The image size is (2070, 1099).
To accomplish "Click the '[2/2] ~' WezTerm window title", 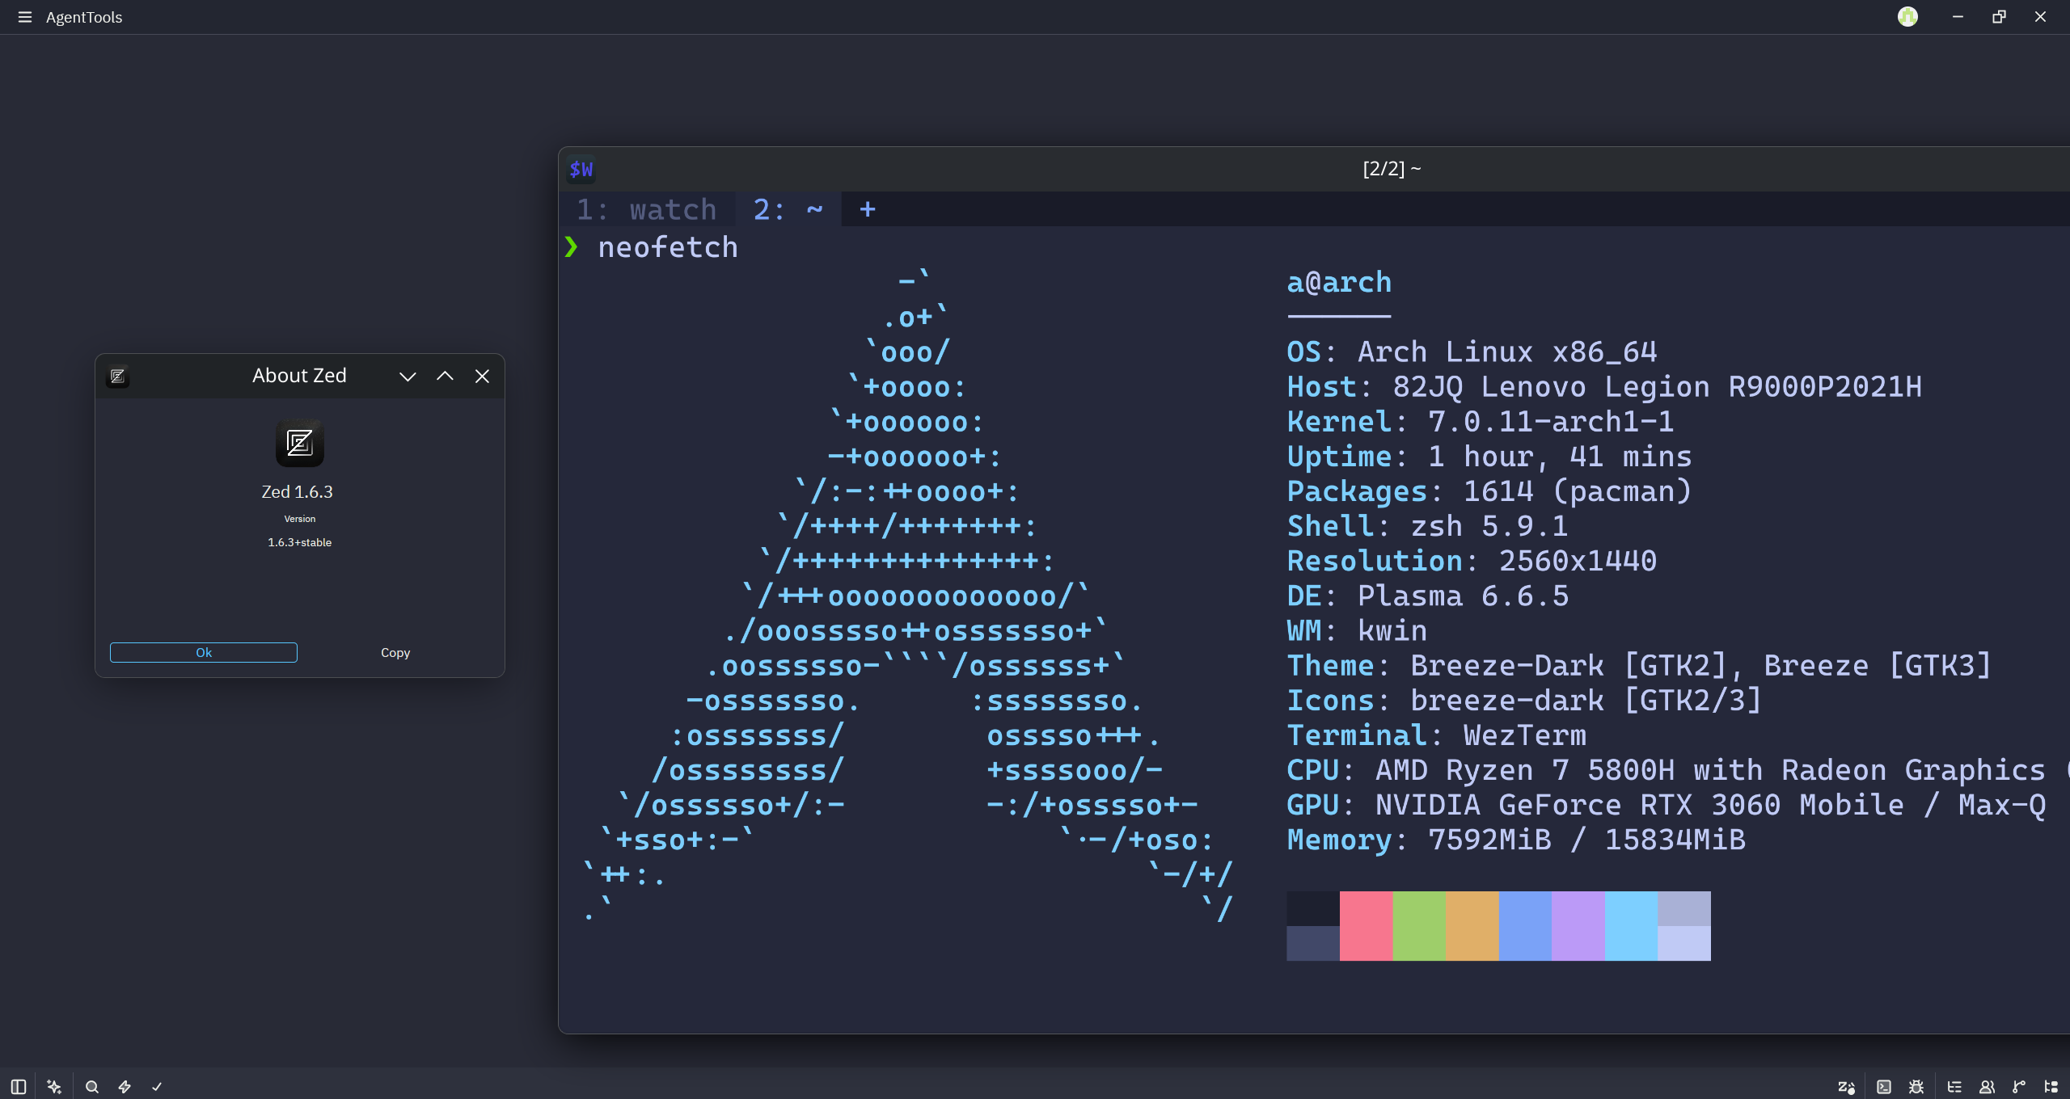I will pyautogui.click(x=1392, y=169).
